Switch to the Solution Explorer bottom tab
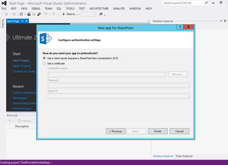 [x=163, y=156]
